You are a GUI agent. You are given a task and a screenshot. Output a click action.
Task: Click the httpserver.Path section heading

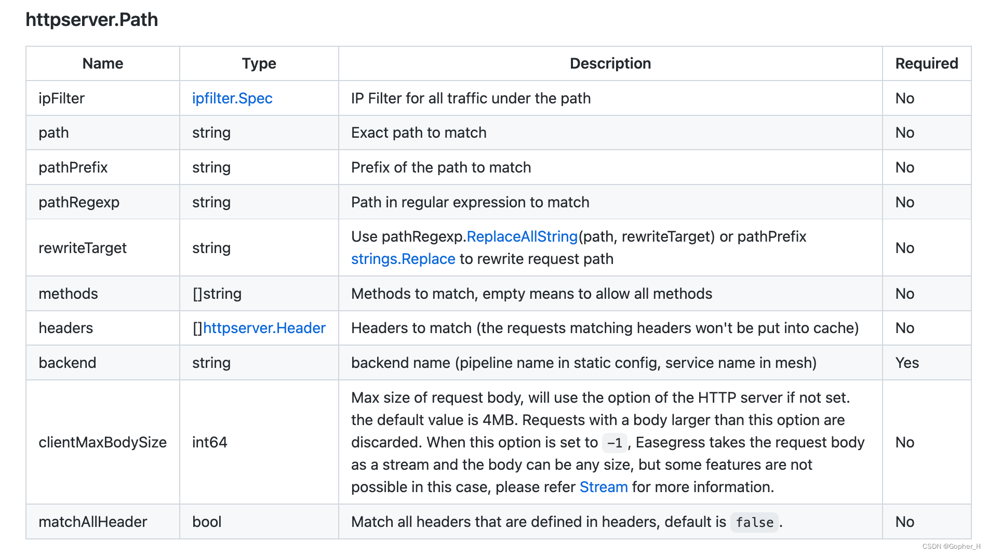coord(92,20)
